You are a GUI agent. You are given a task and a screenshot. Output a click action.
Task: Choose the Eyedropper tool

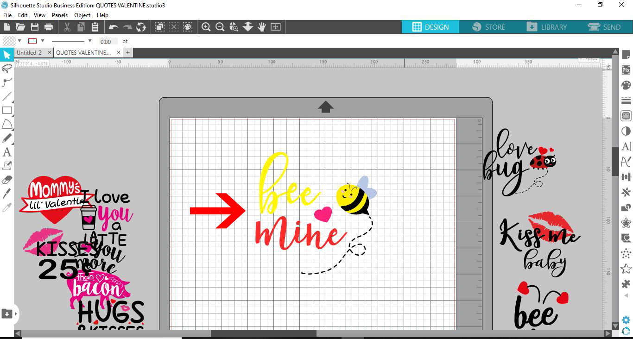[x=7, y=207]
